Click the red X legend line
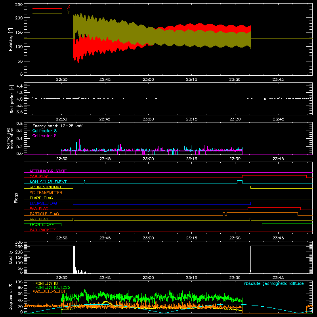The image size is (317, 317). point(47,8)
